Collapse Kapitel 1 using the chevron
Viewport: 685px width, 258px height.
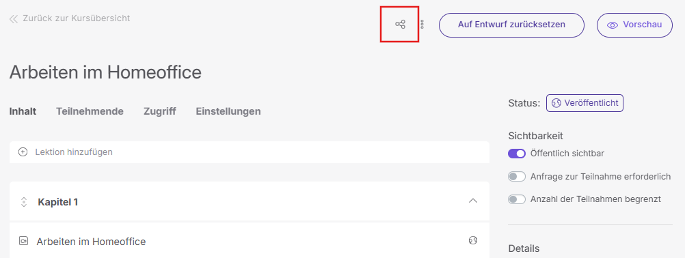coord(472,201)
